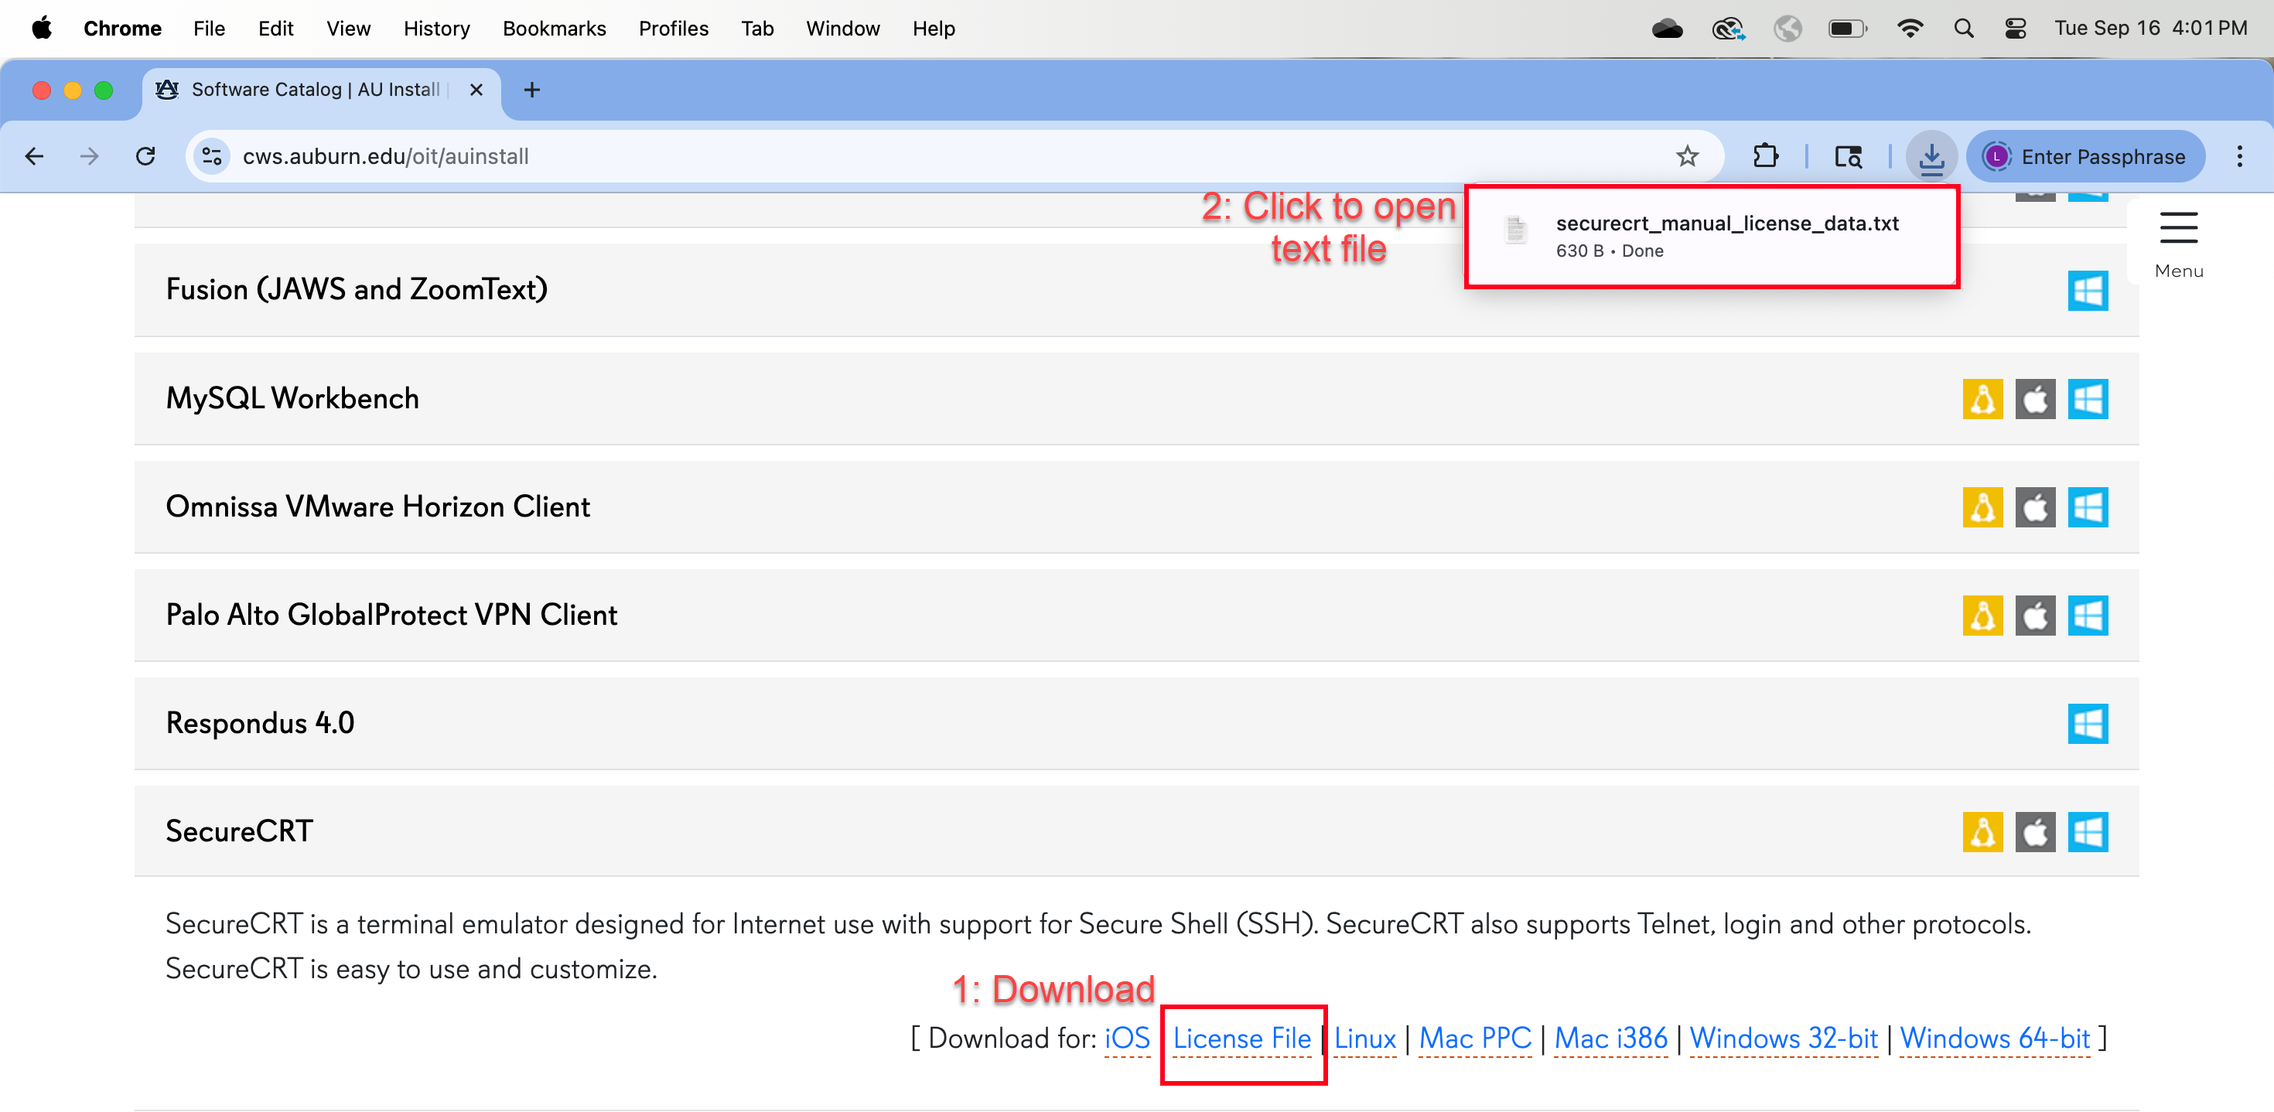Click the Windows icon for MySQL Workbench
This screenshot has width=2274, height=1112.
[x=2088, y=399]
